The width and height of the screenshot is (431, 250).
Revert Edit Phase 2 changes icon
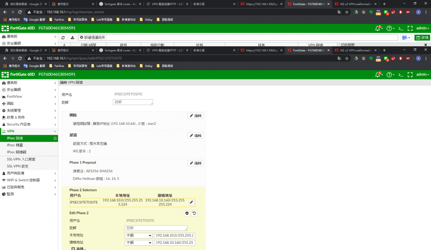(194, 213)
